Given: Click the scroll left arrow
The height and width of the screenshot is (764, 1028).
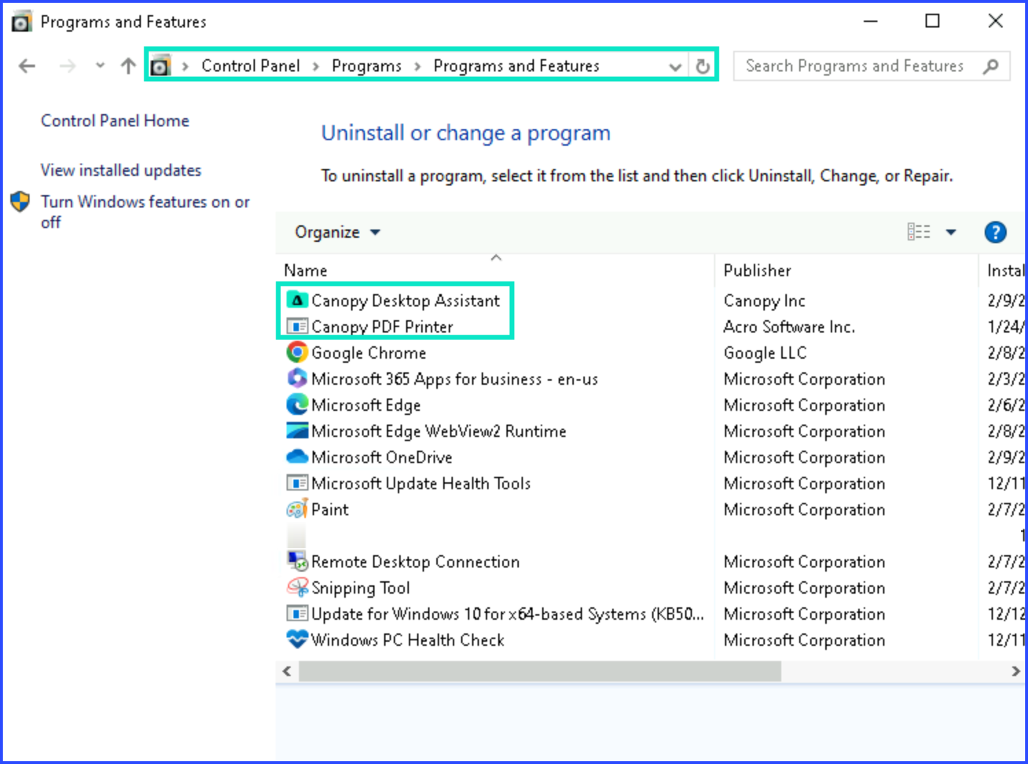Looking at the screenshot, I should coord(287,671).
